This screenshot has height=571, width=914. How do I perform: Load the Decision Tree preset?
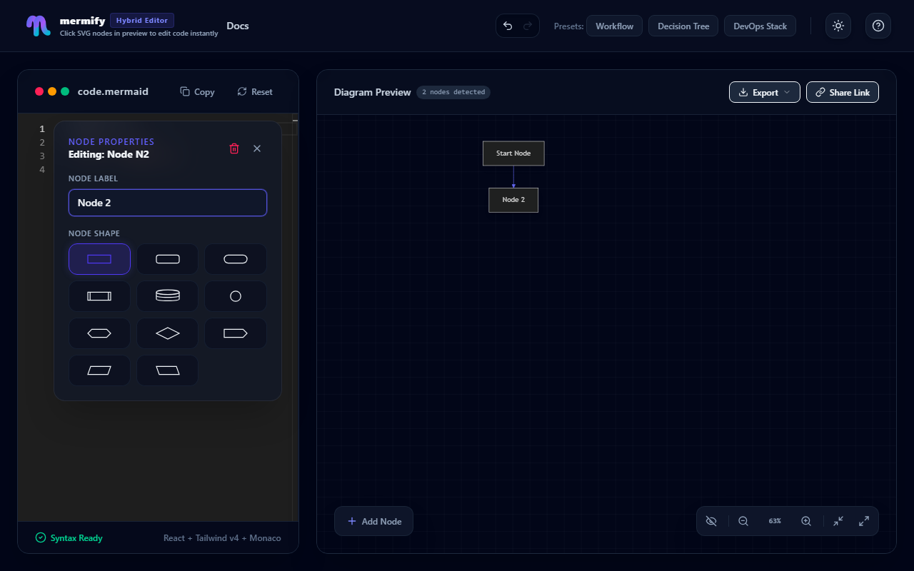(x=683, y=26)
